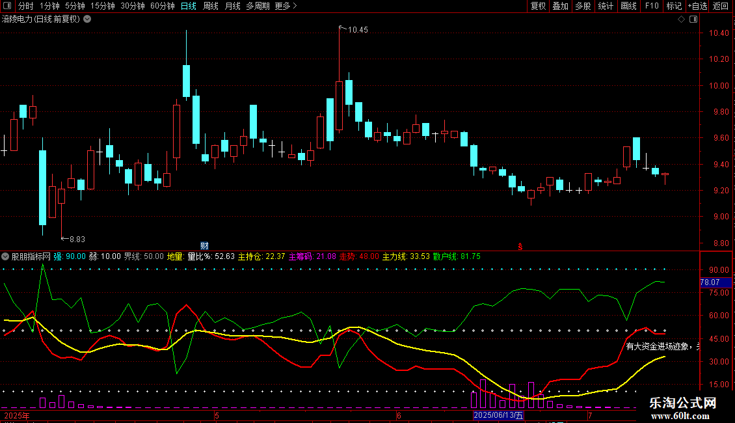
Task: Switch to 分时 time-sharing chart
Action: coord(26,6)
